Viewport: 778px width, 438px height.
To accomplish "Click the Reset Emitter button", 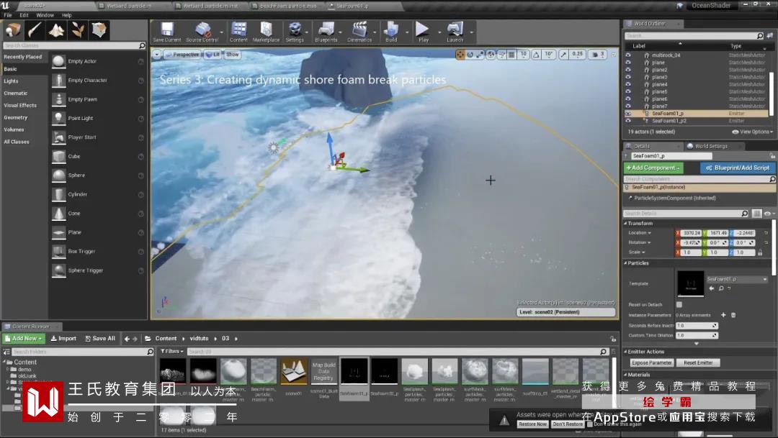I will tap(697, 362).
